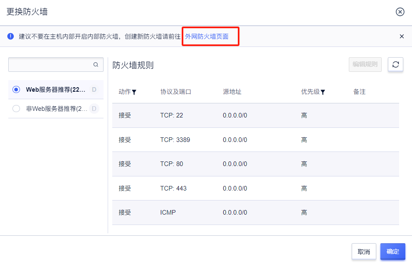Click the blue info exclamation icon

click(x=10, y=36)
